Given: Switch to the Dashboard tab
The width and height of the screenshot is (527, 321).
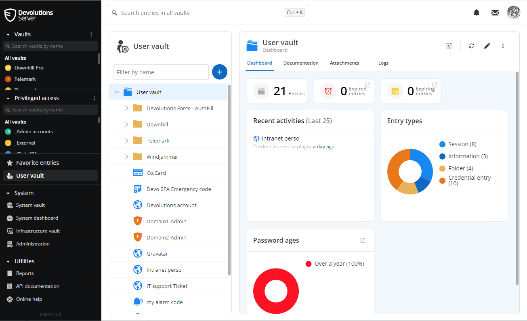Looking at the screenshot, I should (260, 63).
